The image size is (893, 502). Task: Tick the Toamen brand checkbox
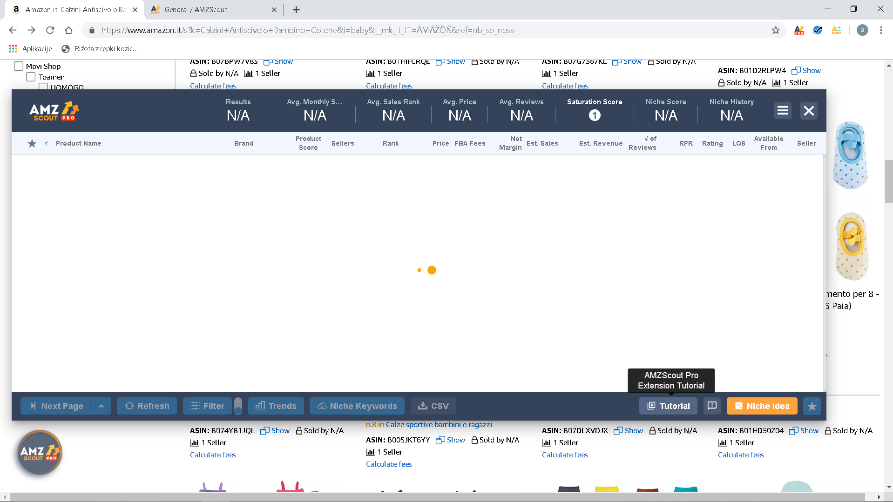point(31,77)
